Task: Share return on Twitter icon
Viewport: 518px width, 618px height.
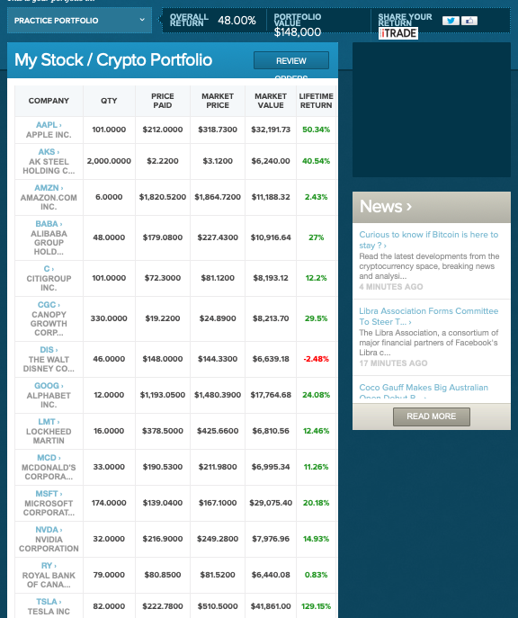Action: pos(451,21)
